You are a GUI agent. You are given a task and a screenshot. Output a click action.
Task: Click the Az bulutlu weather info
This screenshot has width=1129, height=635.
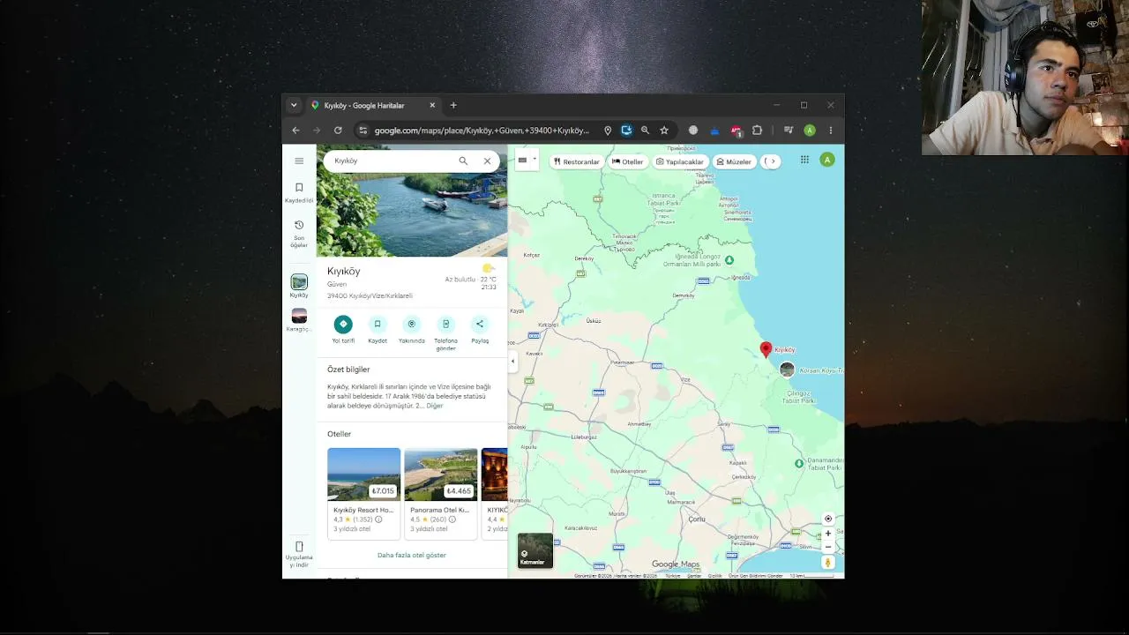point(470,278)
